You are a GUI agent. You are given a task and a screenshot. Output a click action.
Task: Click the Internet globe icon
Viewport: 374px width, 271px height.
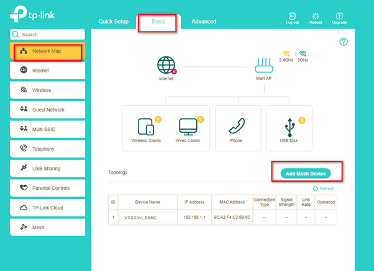point(166,65)
